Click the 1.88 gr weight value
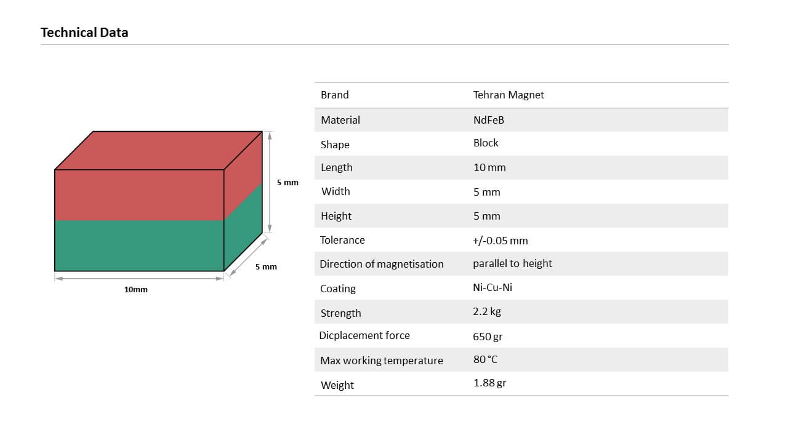788x443 pixels. (490, 383)
